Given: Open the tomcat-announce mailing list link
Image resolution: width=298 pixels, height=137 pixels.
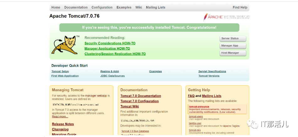Looking at the screenshot, I should (x=199, y=107).
